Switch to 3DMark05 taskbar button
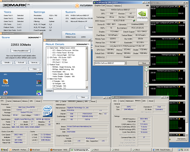190x152 pixels. [19, 150]
